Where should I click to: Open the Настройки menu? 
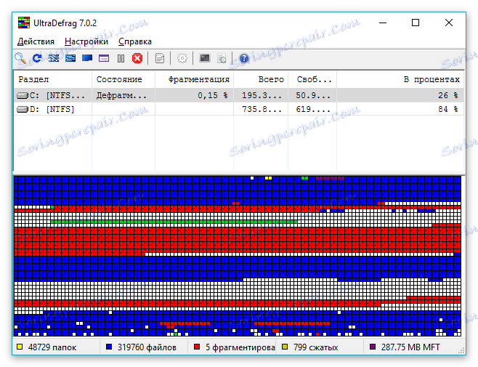click(x=86, y=41)
